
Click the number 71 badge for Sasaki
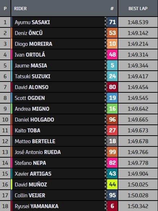pos(112,22)
